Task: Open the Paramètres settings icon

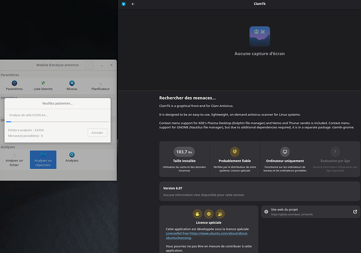Action: (x=14, y=83)
